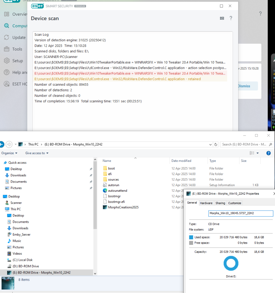Refresh the Explorer address bar
Viewport: 275px width, 293px height.
[216, 144]
